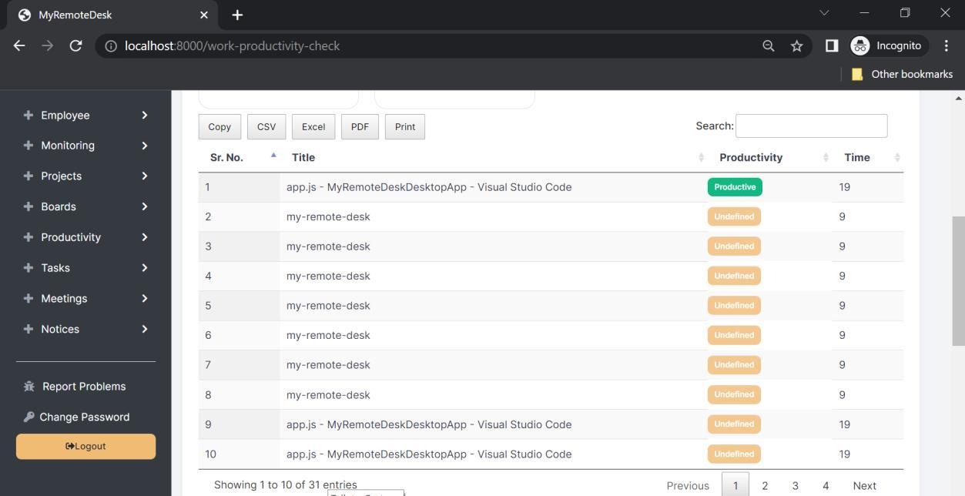Click Next in table pagination

865,486
